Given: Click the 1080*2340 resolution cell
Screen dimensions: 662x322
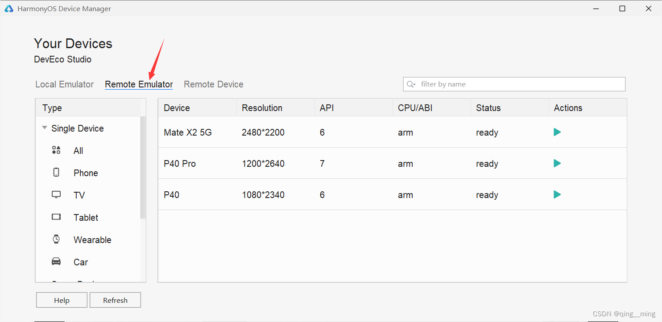Looking at the screenshot, I should (x=263, y=195).
